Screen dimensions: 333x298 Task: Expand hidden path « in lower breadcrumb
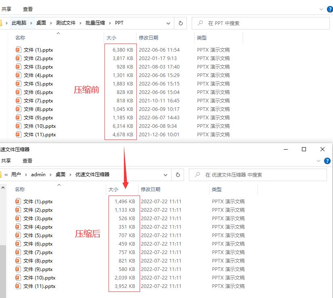tap(6, 175)
